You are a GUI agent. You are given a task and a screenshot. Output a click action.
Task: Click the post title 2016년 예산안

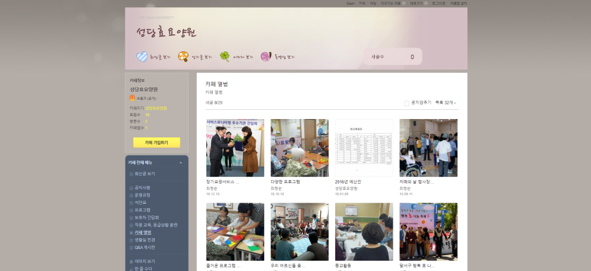coord(348,182)
